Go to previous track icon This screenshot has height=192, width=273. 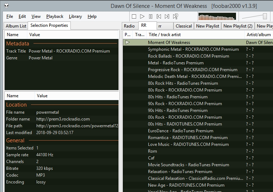click(159, 16)
